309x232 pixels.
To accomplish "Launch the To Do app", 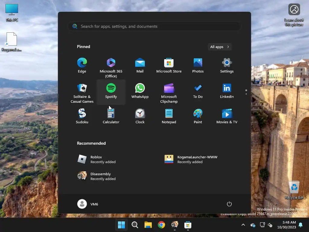I will tap(198, 92).
